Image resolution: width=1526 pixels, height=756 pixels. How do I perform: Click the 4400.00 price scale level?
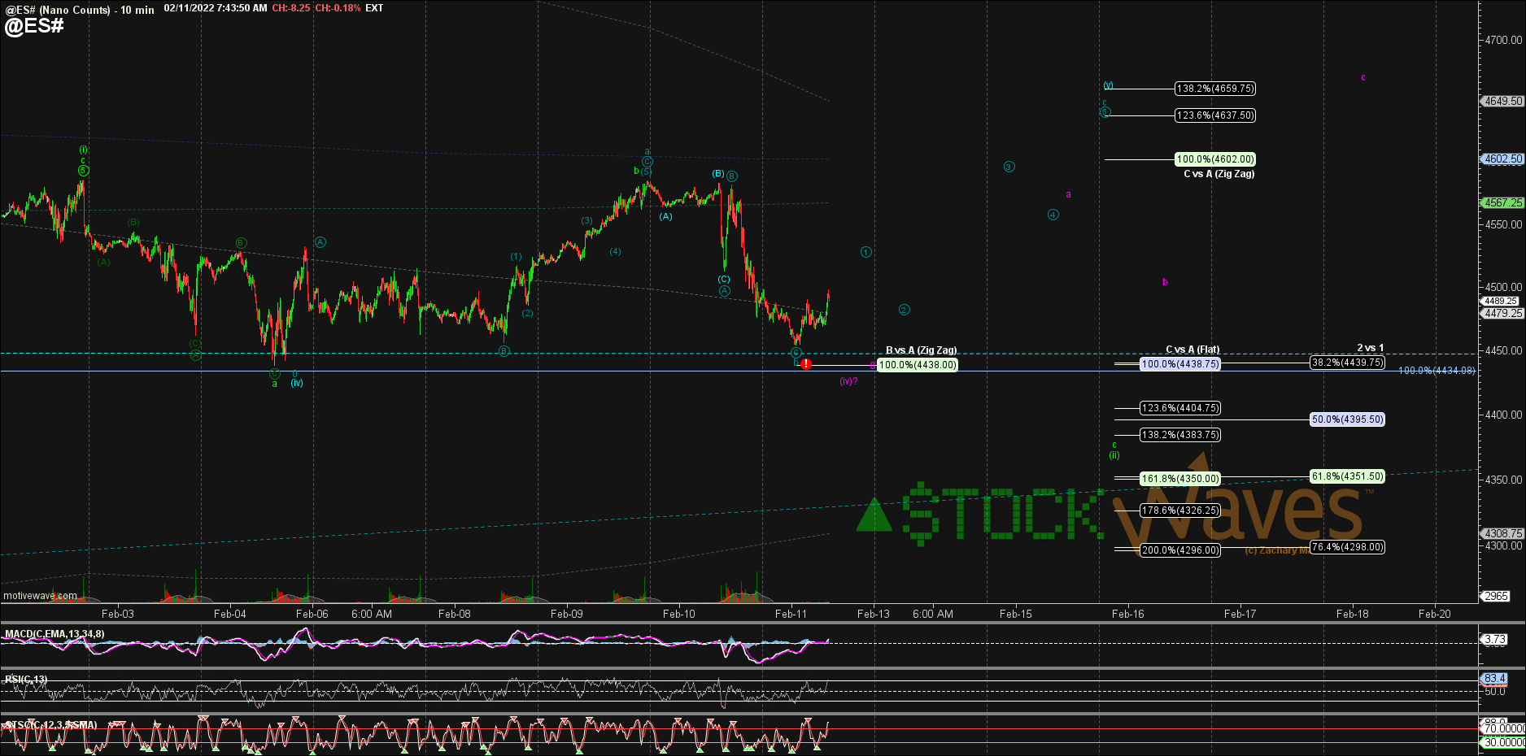(1503, 415)
